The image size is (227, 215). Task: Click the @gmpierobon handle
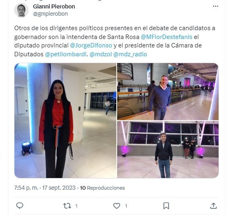pyautogui.click(x=50, y=14)
